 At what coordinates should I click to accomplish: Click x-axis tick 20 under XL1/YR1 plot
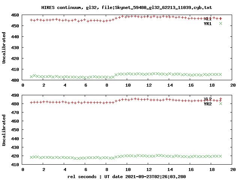click(x=233, y=85)
